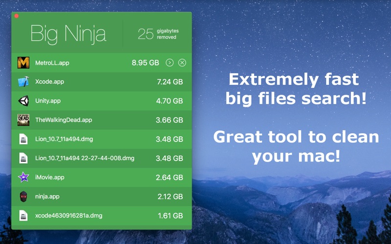Select the xcode4630916281a.dmg file name
The height and width of the screenshot is (244, 391).
pyautogui.click(x=68, y=215)
